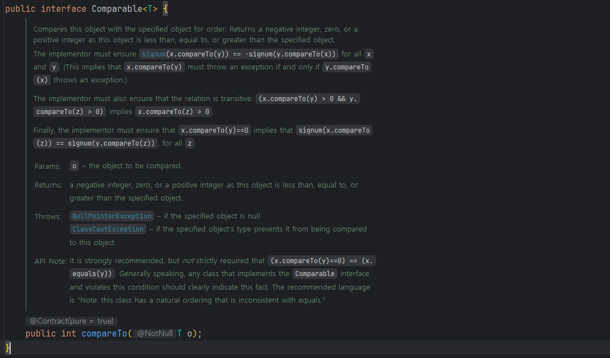
Task: Click the signum link in the first code snippet
Action: tap(154, 54)
